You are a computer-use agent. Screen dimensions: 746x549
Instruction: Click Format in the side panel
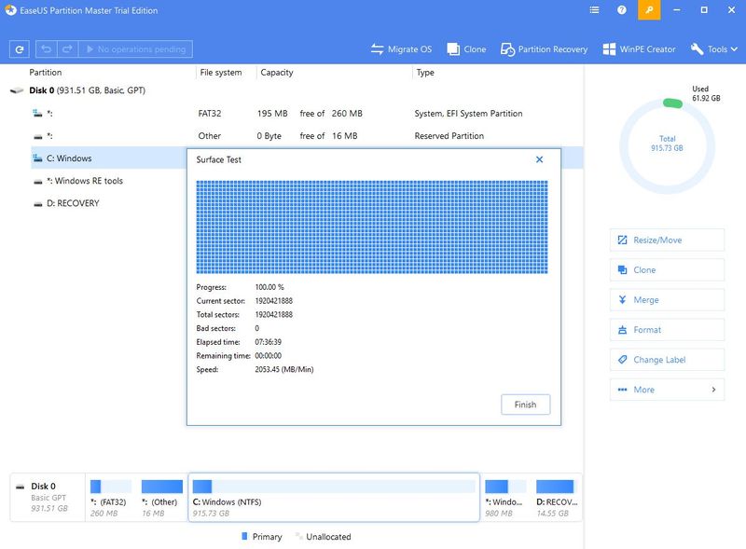tap(667, 330)
